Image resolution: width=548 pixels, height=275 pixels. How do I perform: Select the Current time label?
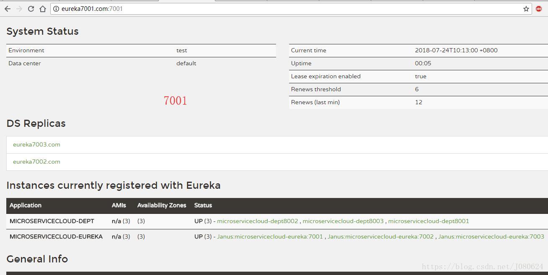point(308,50)
